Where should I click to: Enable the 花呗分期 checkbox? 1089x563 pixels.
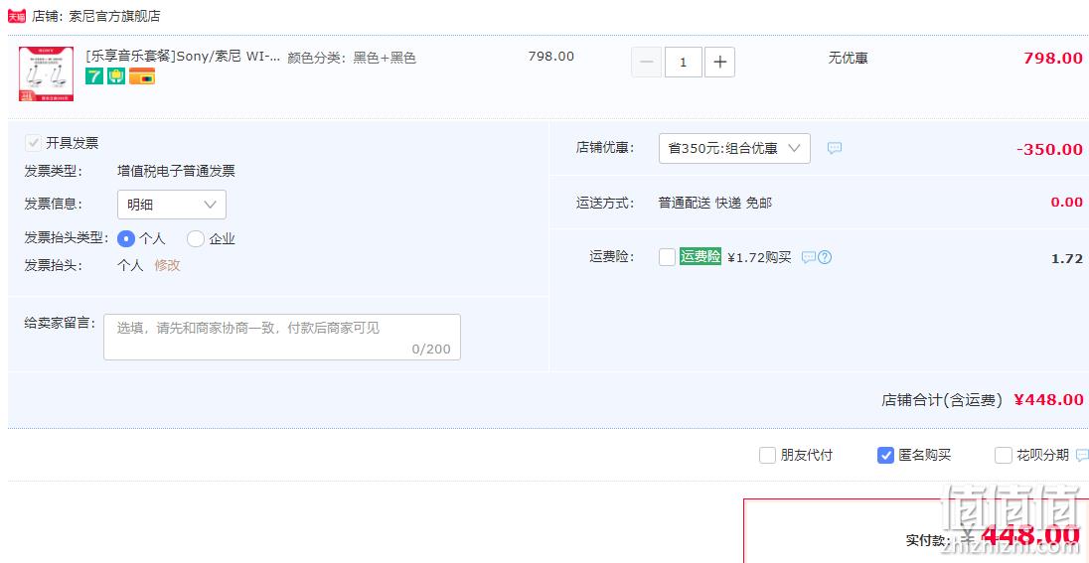1003,456
